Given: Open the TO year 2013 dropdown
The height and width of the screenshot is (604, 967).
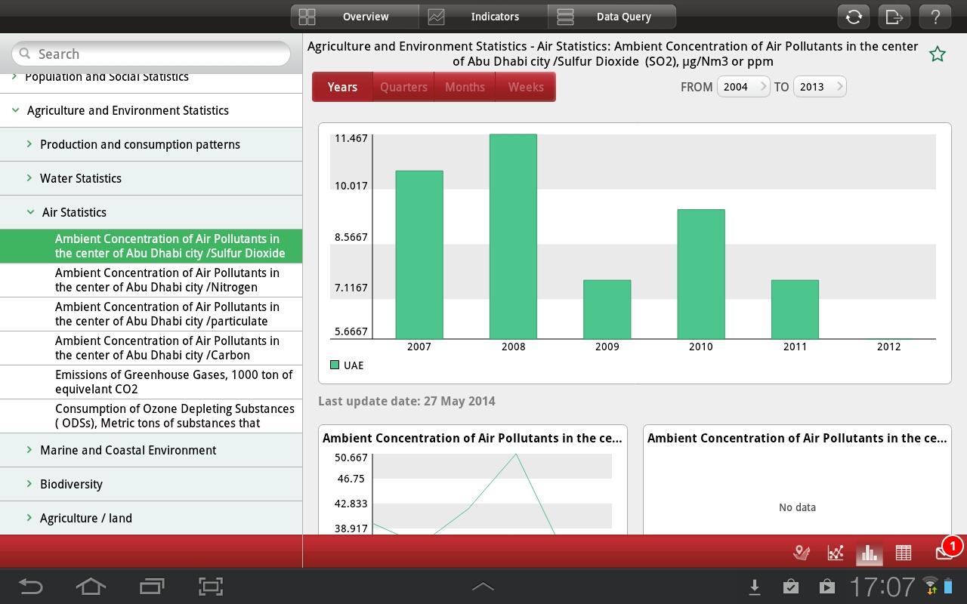Looking at the screenshot, I should pos(820,87).
